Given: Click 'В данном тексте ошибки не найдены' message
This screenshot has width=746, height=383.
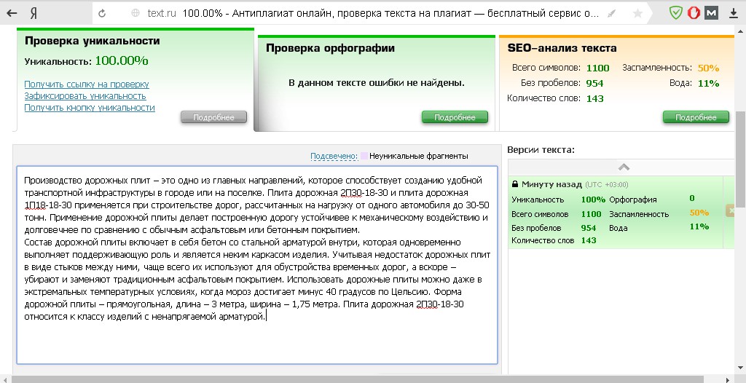Looking at the screenshot, I should (x=377, y=83).
